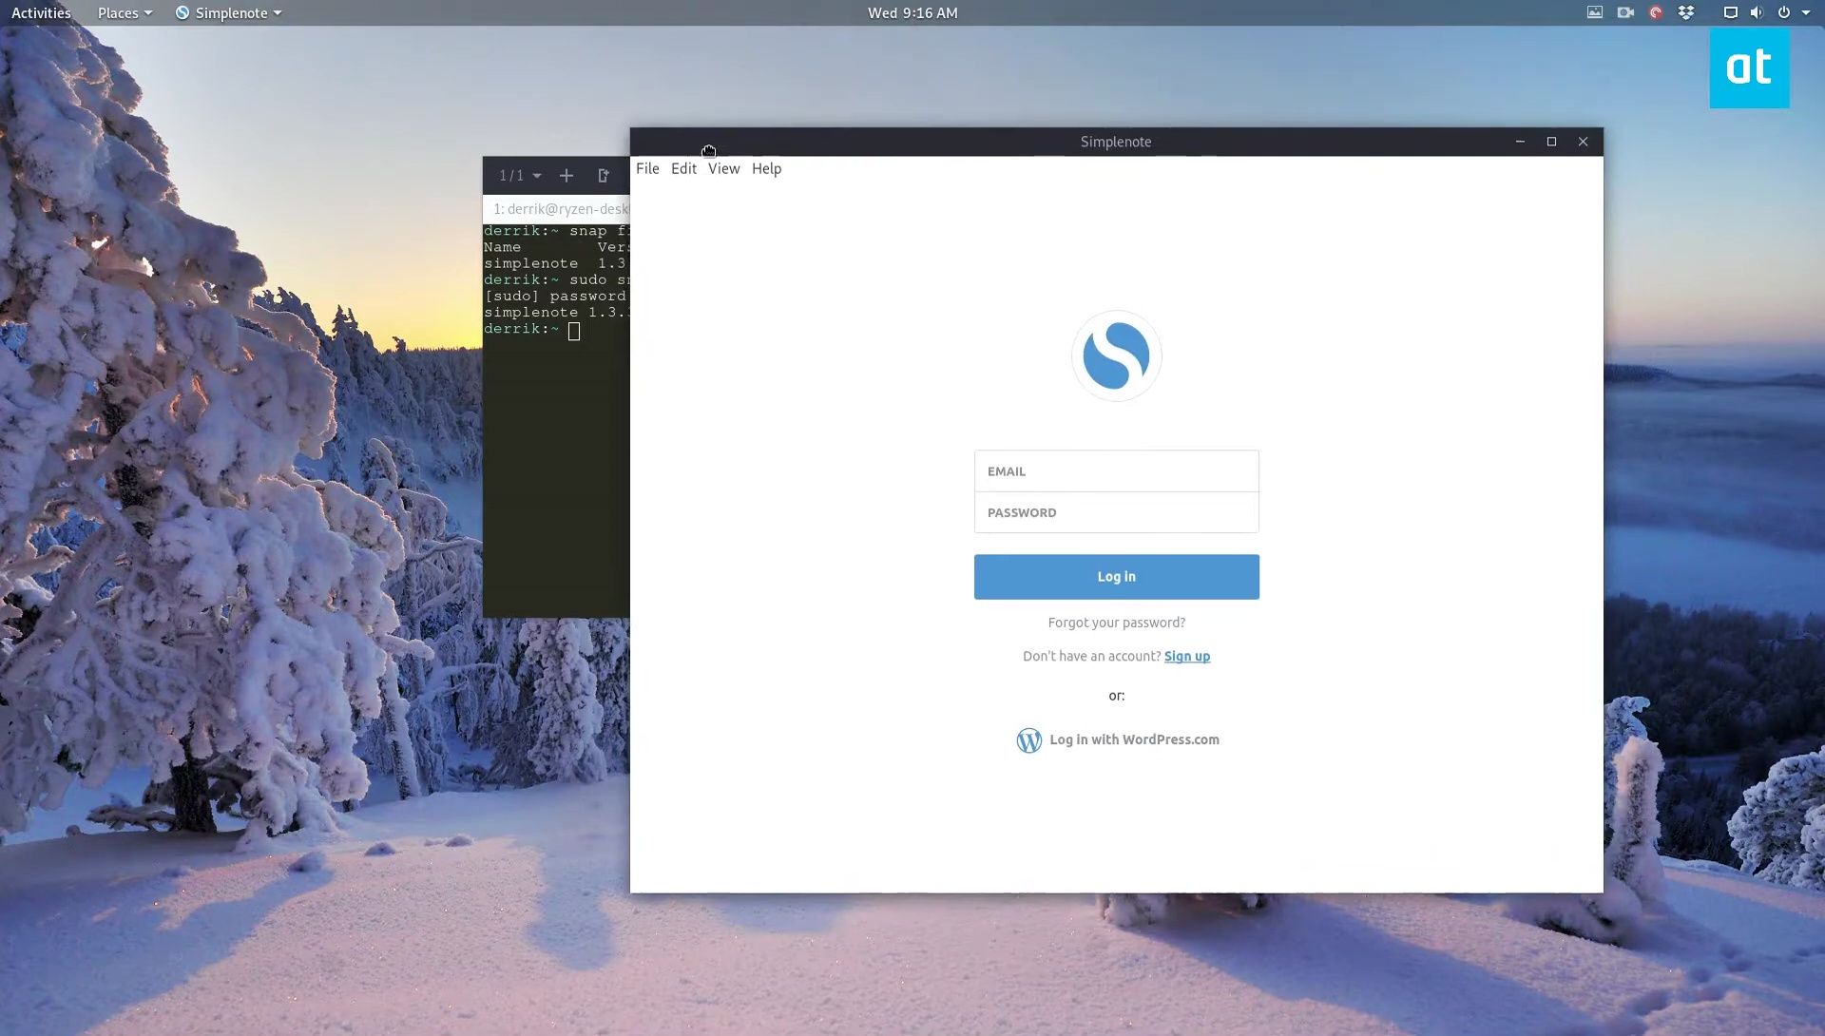Click the image tray icon in top bar

coord(1595,12)
